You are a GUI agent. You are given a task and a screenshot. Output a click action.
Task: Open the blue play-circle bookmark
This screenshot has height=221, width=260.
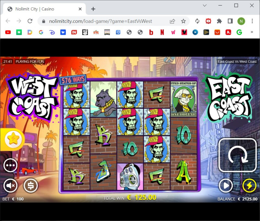195,32
